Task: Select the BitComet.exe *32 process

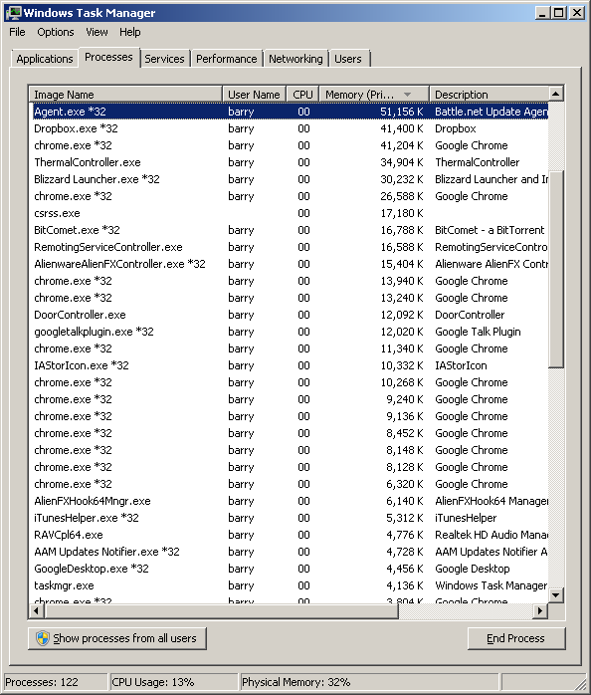Action: [290, 230]
